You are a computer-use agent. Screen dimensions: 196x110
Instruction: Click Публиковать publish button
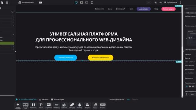[171, 2]
